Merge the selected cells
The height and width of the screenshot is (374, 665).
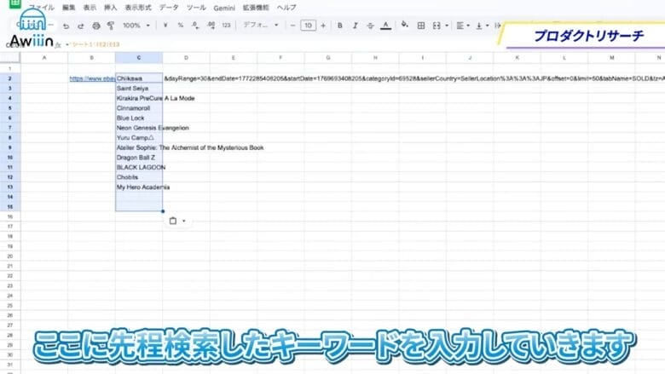click(437, 26)
